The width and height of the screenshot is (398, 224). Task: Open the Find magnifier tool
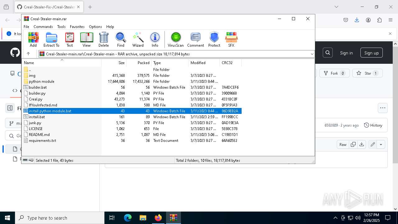click(121, 40)
